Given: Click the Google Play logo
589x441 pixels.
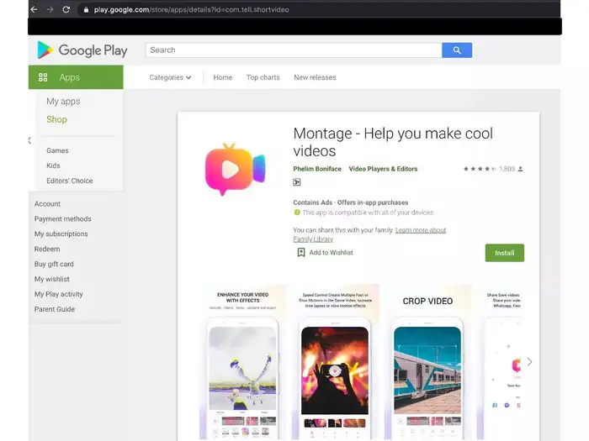Looking at the screenshot, I should point(82,50).
